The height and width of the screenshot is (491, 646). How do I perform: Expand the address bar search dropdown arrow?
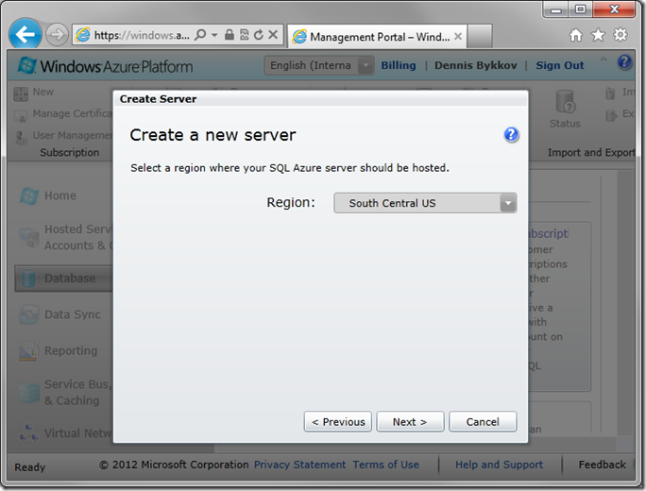click(x=214, y=35)
